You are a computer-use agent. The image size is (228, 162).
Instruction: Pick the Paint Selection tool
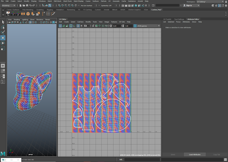click(3, 32)
